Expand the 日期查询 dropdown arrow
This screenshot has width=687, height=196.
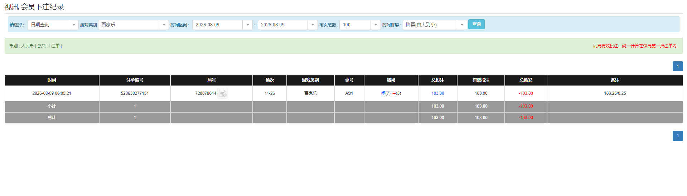[x=74, y=25]
